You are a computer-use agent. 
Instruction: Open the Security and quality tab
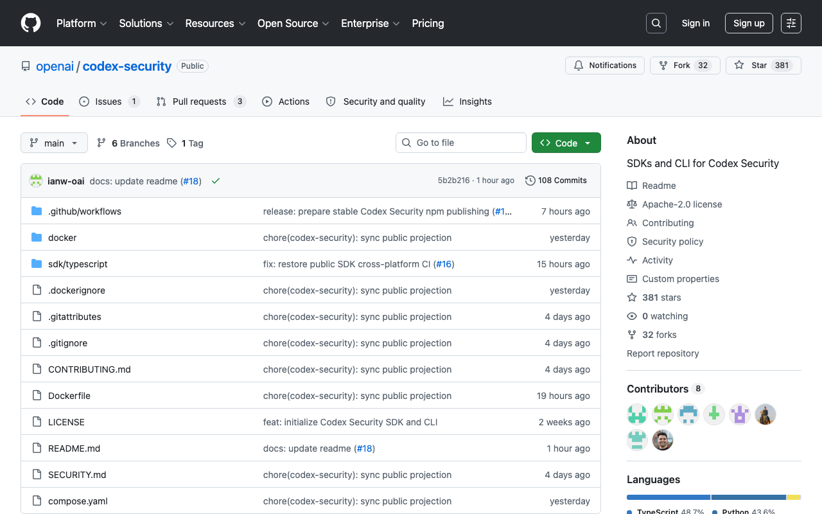[376, 102]
